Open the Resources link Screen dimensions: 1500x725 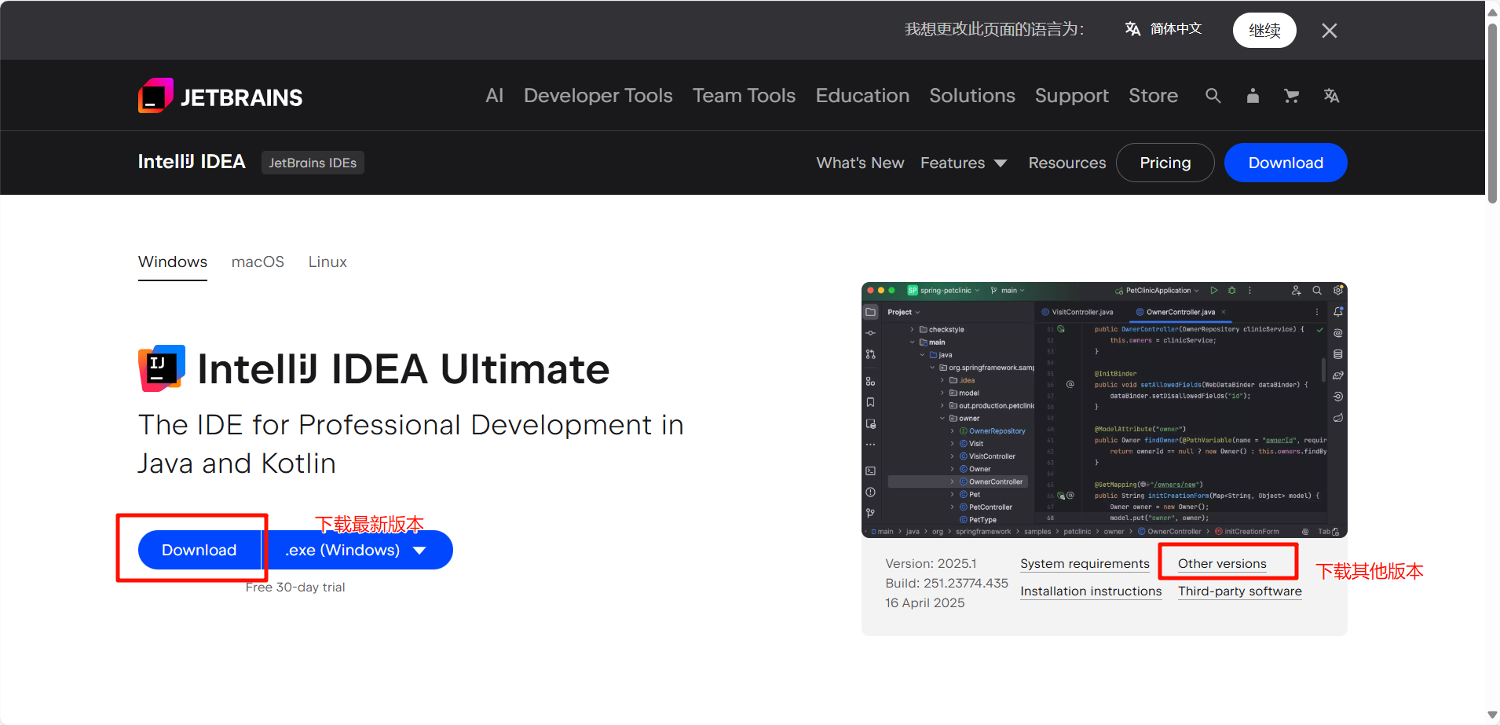(1067, 163)
